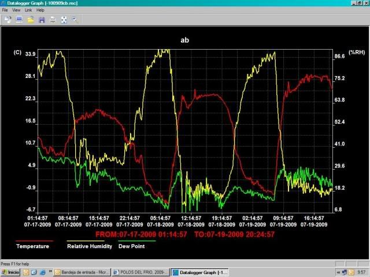Image resolution: width=370 pixels, height=277 pixels.
Task: Click the (C) temperature axis unit label
Action: [17, 53]
